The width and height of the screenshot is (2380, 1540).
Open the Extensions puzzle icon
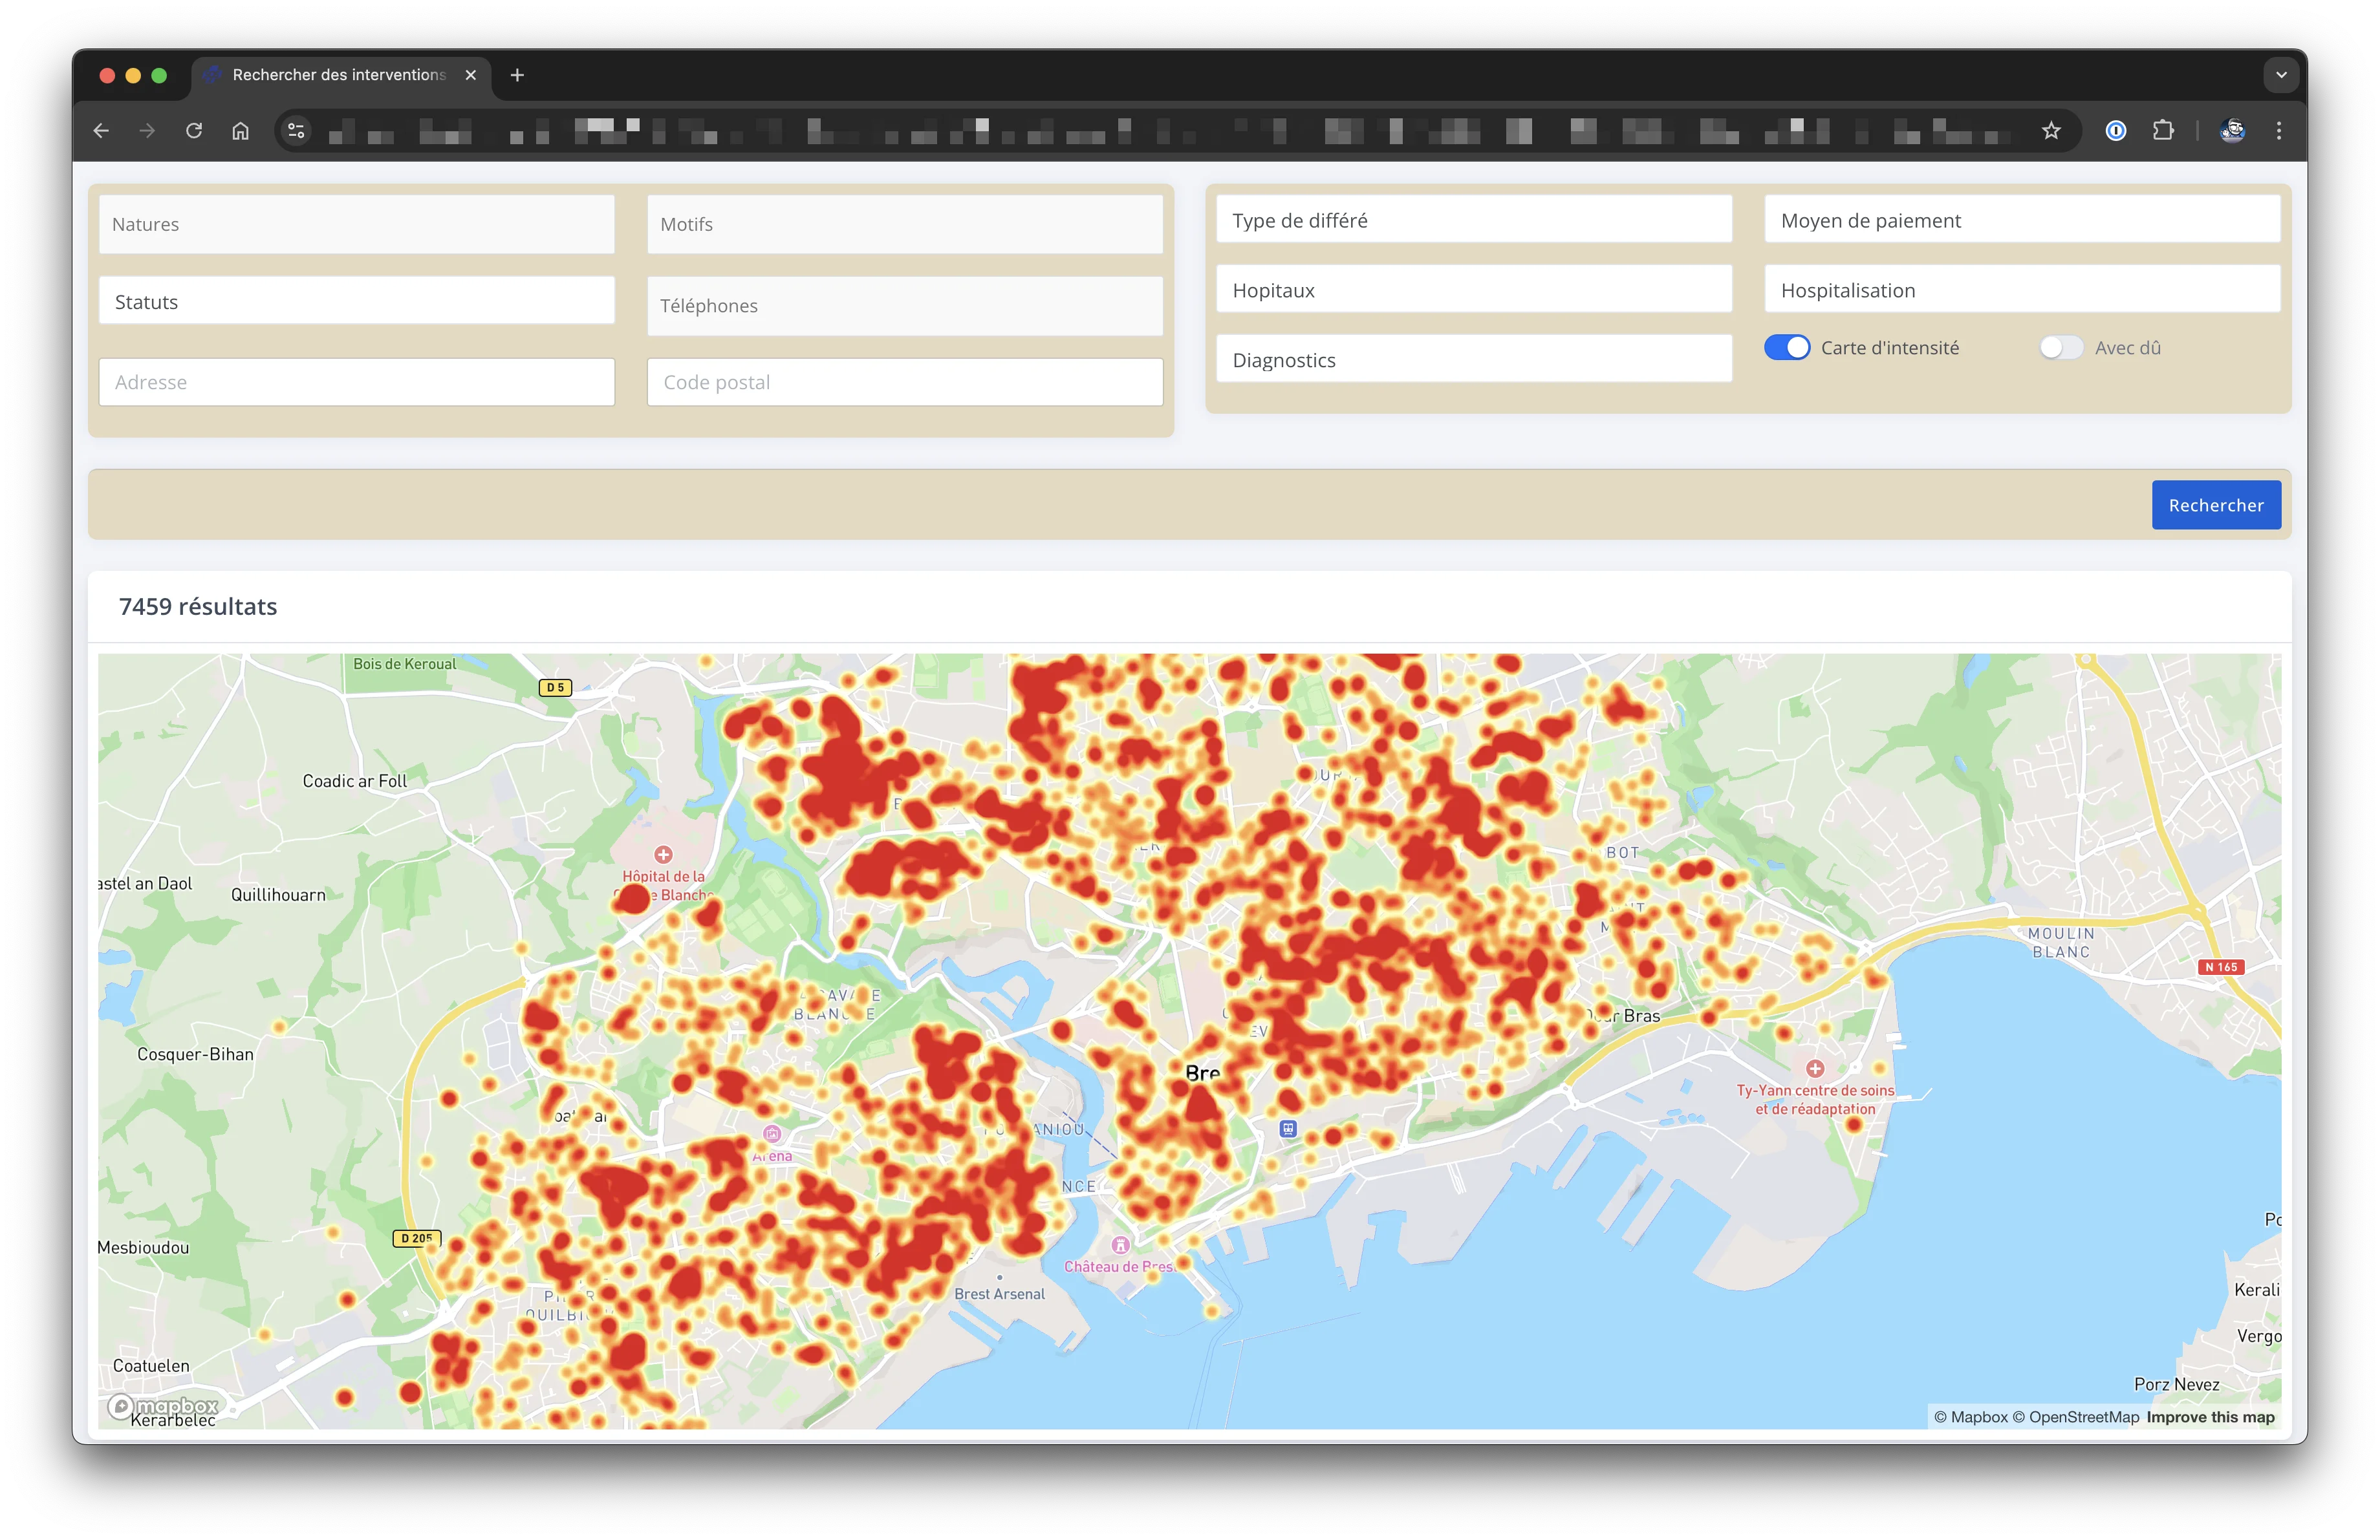pyautogui.click(x=2163, y=131)
